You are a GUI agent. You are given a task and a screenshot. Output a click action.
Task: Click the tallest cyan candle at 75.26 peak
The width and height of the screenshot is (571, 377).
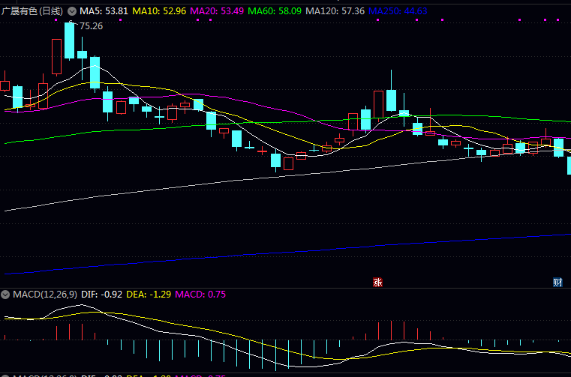click(x=69, y=41)
